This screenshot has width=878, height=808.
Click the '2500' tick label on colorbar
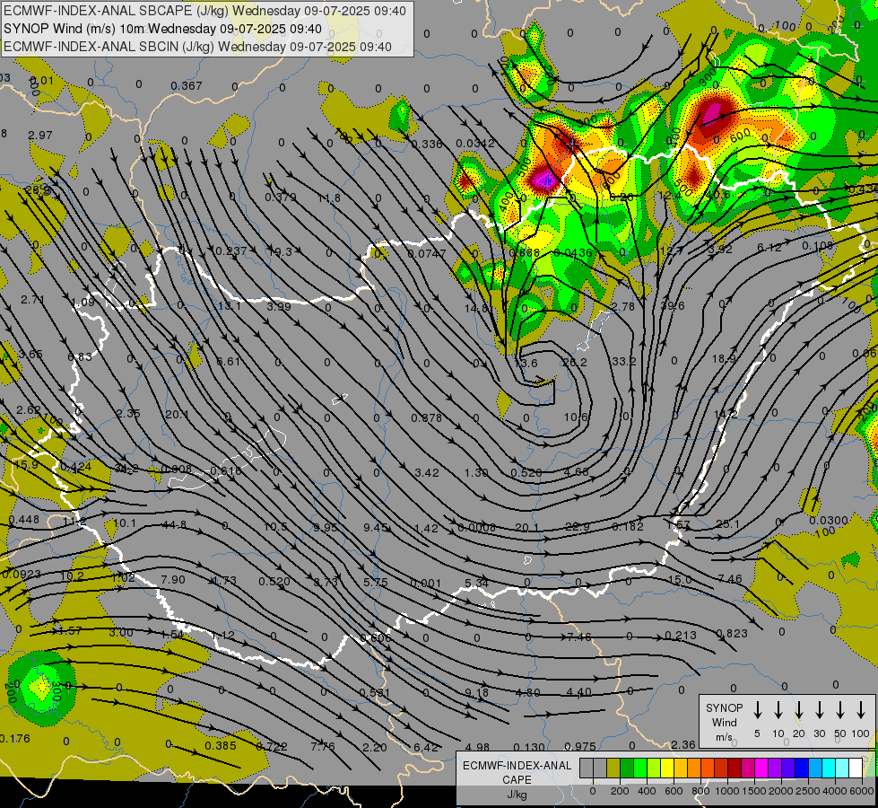tap(808, 791)
